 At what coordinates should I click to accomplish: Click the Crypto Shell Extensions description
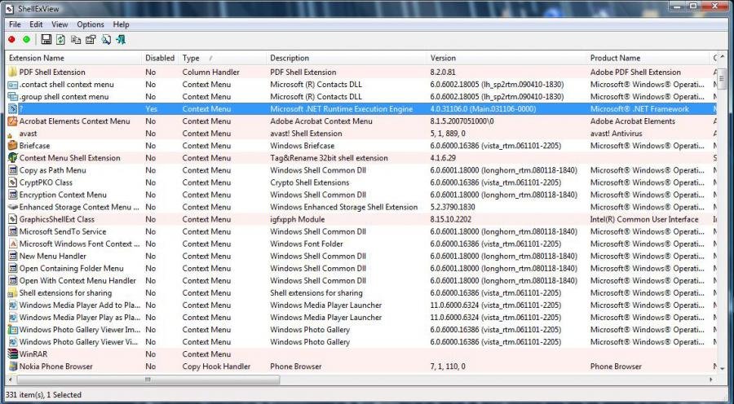(309, 182)
